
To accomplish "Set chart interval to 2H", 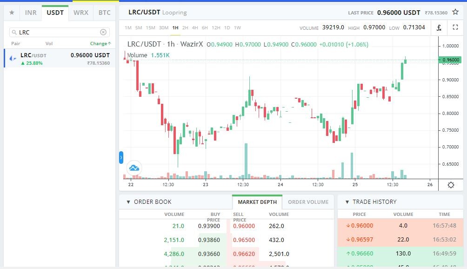I will point(185,28).
